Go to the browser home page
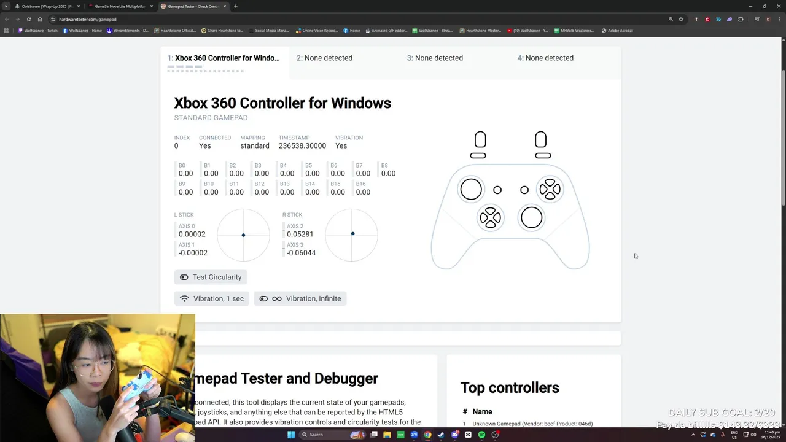Viewport: 786px width, 442px height. 40,19
